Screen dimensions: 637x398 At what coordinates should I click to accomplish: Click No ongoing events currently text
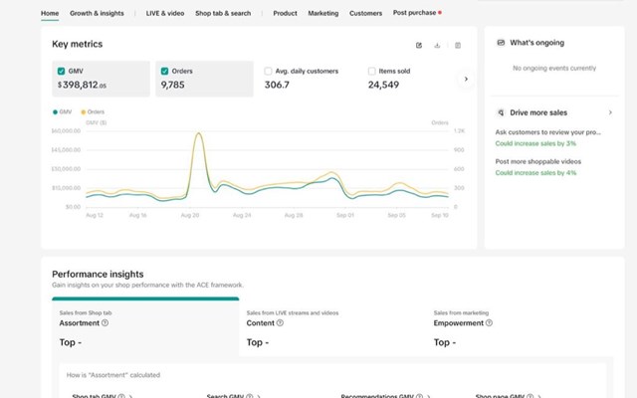tap(554, 68)
